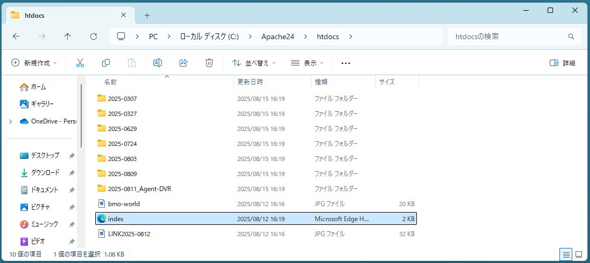Click the 2025-0307 folder icon

[x=101, y=98]
